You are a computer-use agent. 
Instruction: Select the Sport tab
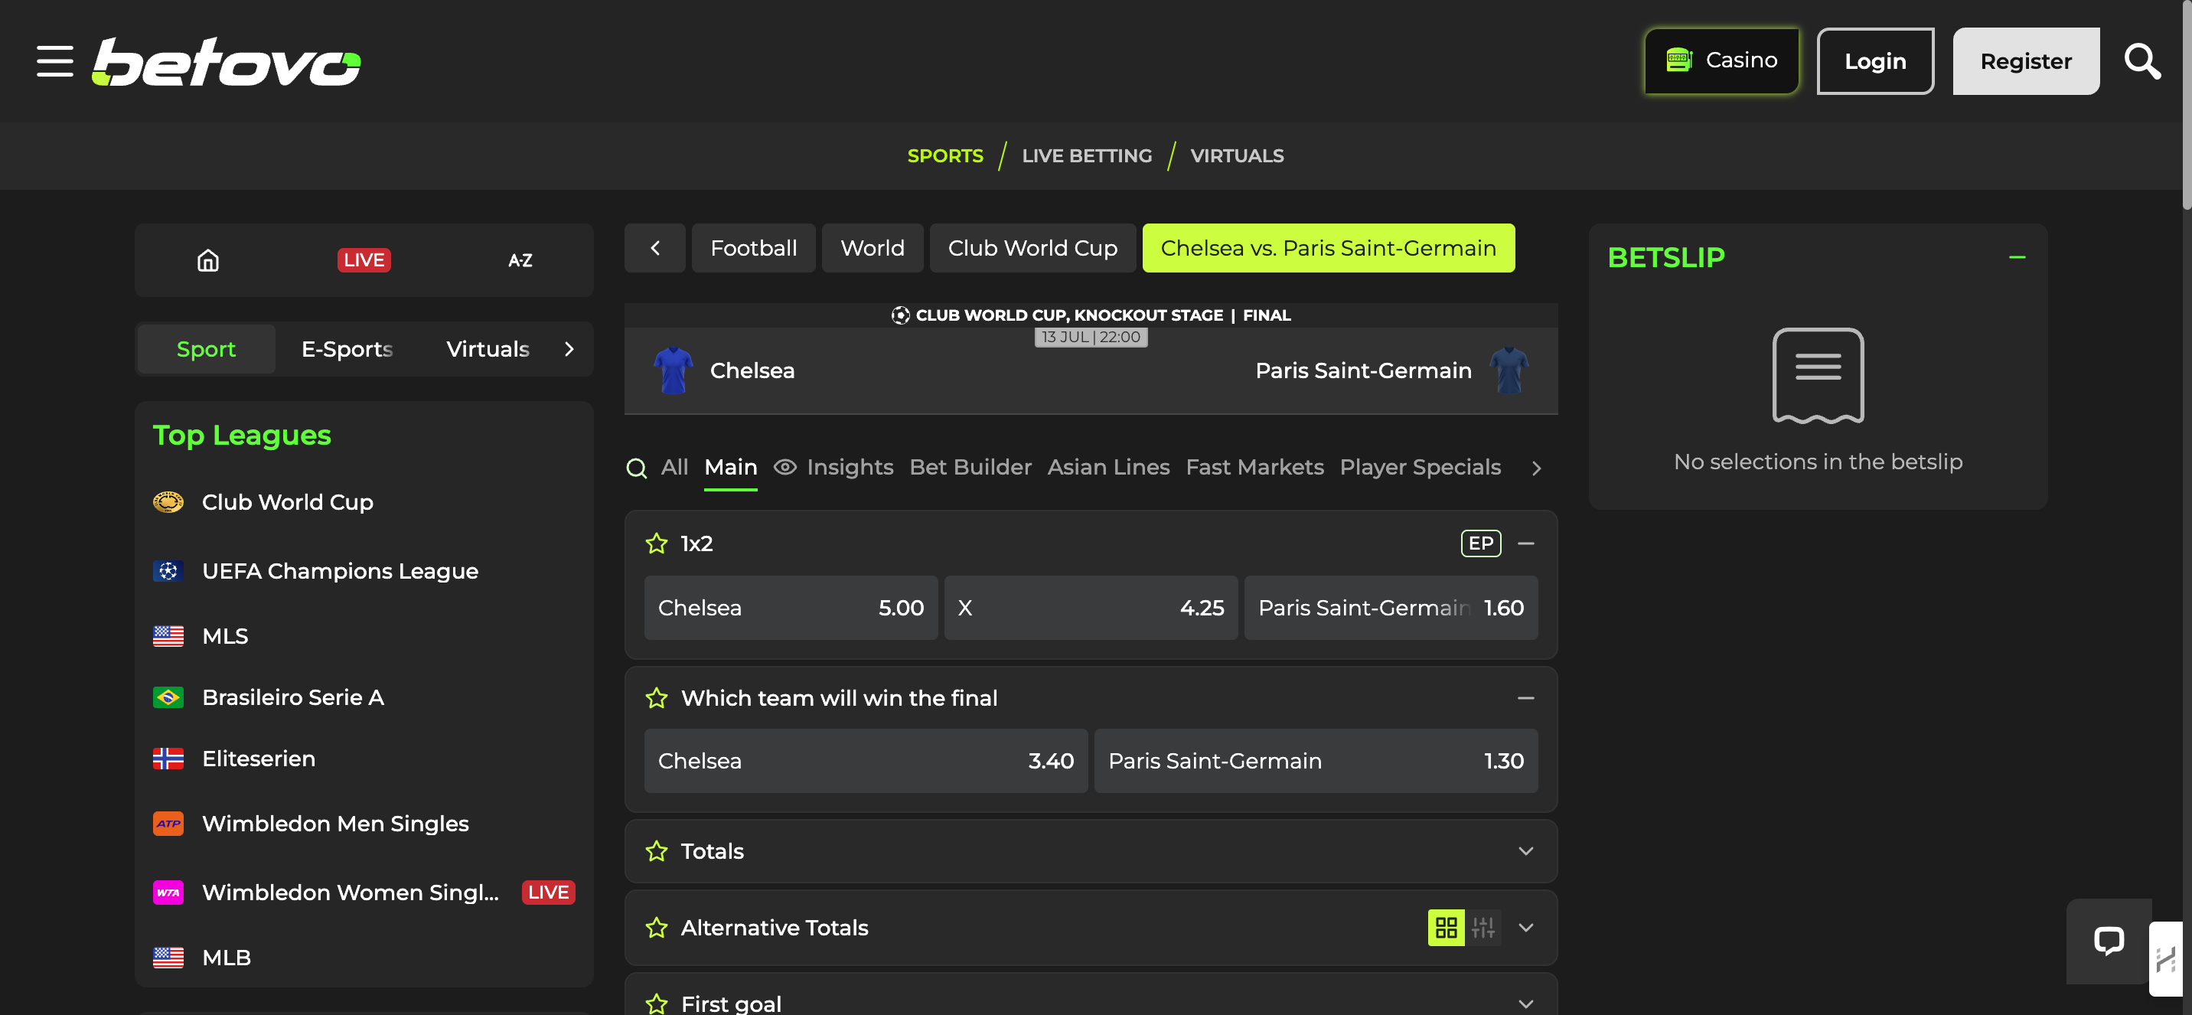click(x=206, y=349)
